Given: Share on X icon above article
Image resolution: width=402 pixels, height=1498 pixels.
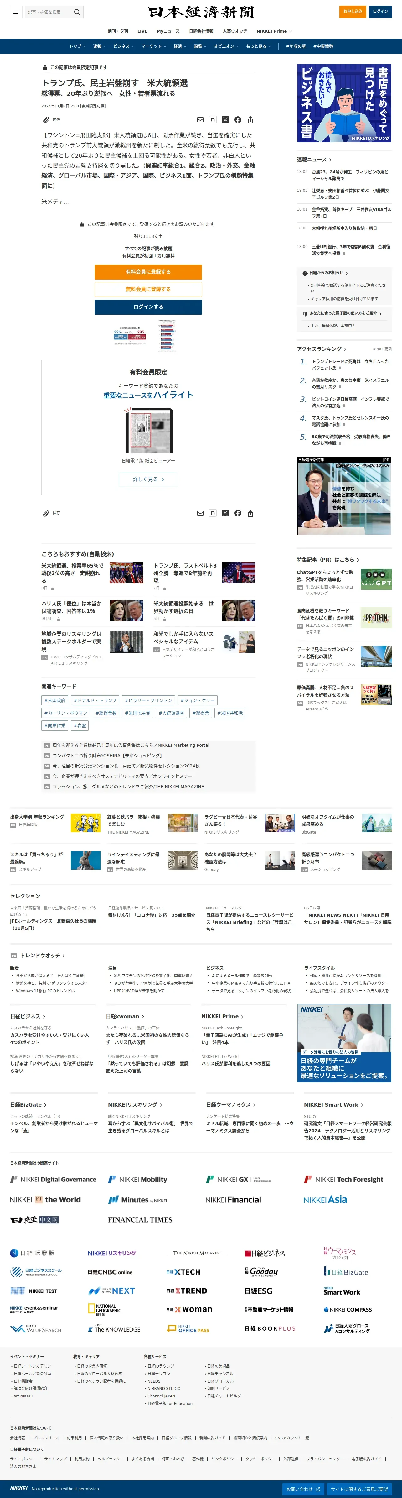Looking at the screenshot, I should (225, 120).
